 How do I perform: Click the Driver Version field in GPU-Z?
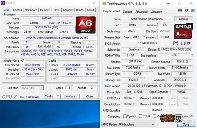(157, 86)
